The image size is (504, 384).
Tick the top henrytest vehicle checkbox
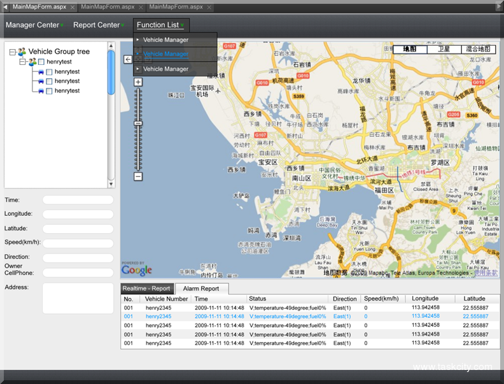(49, 72)
